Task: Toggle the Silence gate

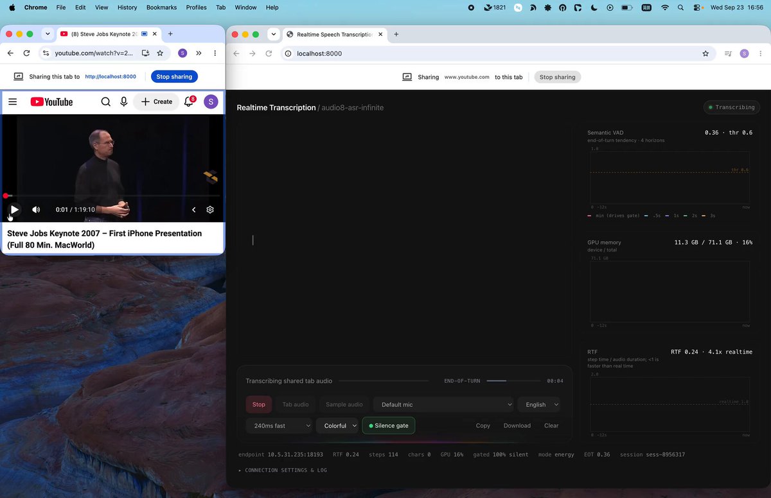Action: click(x=389, y=425)
